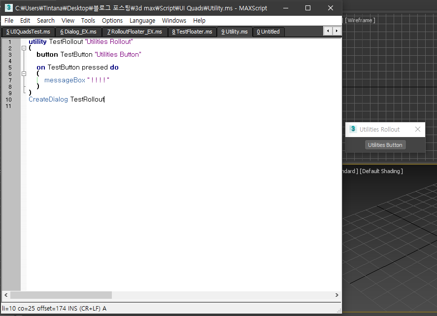Open the Options menu
This screenshot has height=316, width=437.
(112, 21)
